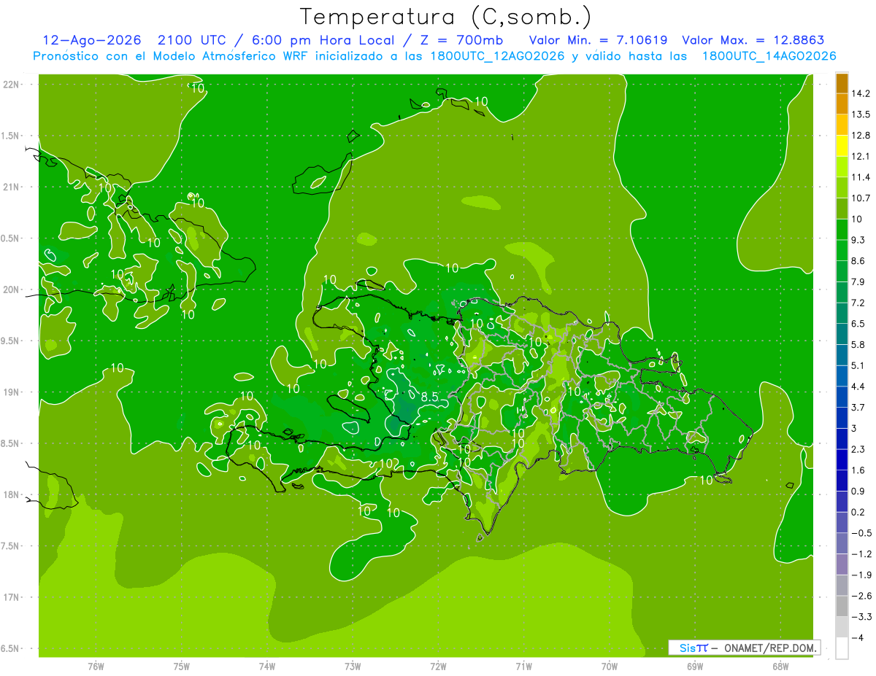Click the legend value "-1.9"
876x676 pixels.
(861, 575)
